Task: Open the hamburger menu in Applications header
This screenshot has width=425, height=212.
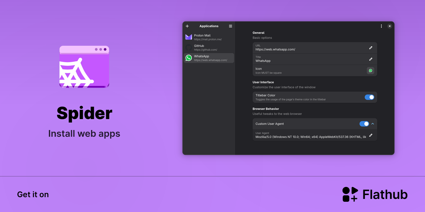Action: tap(231, 26)
